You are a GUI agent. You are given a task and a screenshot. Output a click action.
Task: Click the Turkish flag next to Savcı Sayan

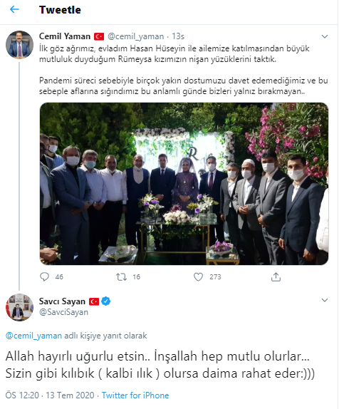pyautogui.click(x=94, y=301)
